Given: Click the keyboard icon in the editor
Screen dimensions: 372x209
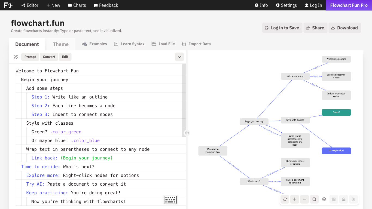Looking at the screenshot, I should pyautogui.click(x=170, y=200).
